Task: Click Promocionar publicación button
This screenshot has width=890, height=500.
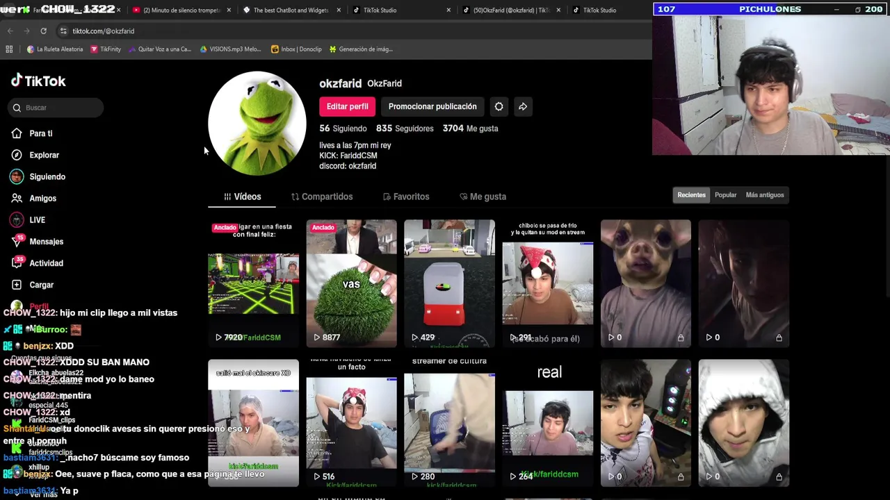Action: click(x=432, y=106)
